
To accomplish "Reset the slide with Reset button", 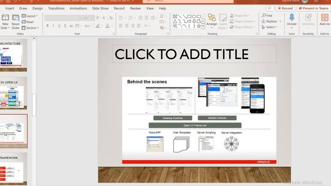I will [x=28, y=22].
